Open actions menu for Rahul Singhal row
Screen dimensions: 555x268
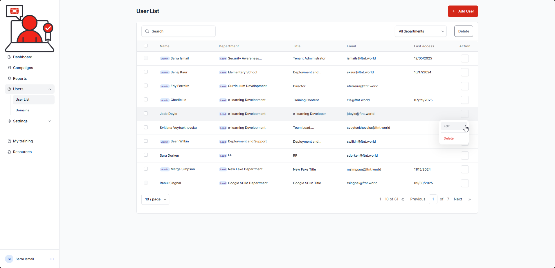[x=465, y=183]
